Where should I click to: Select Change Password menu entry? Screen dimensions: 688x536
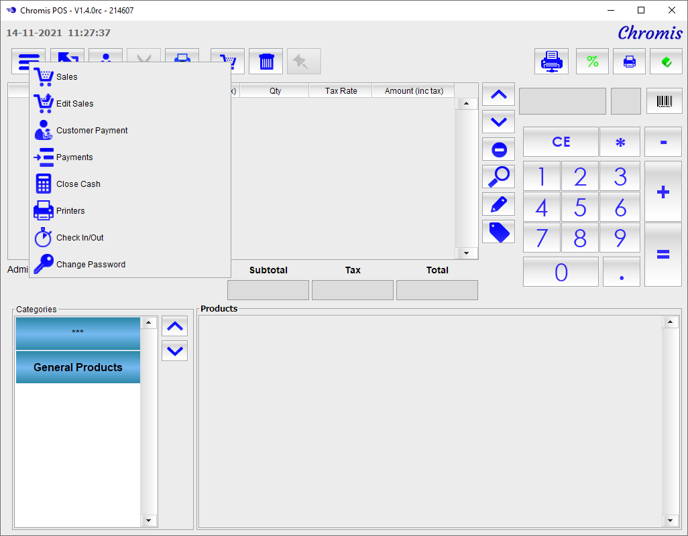point(130,264)
